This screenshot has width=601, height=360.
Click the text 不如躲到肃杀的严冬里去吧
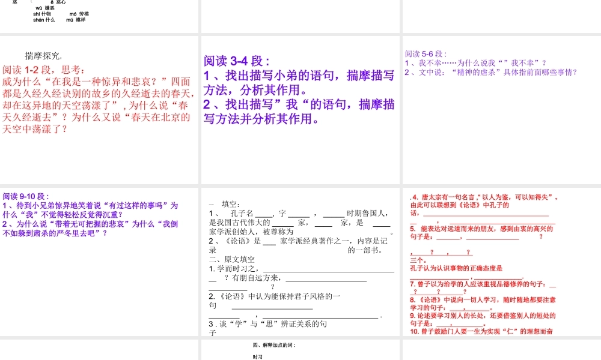55,233
